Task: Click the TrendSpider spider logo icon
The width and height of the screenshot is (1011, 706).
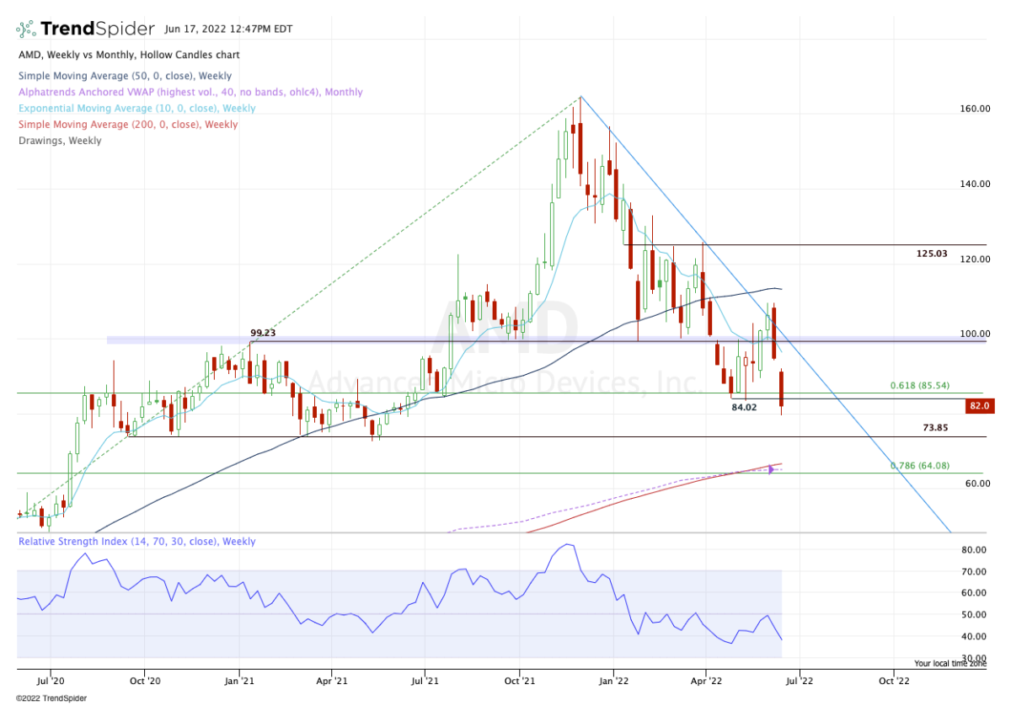Action: click(x=25, y=30)
